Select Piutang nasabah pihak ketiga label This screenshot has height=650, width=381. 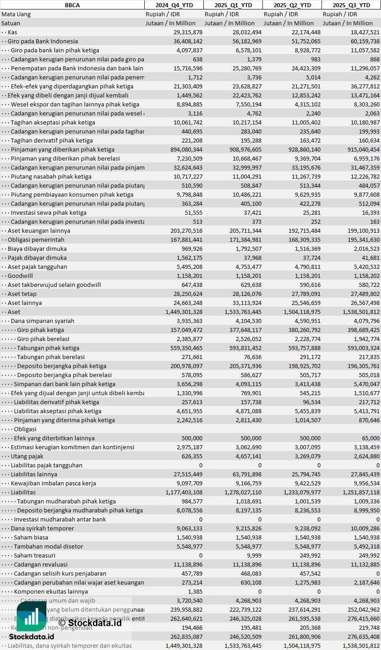coord(51,176)
